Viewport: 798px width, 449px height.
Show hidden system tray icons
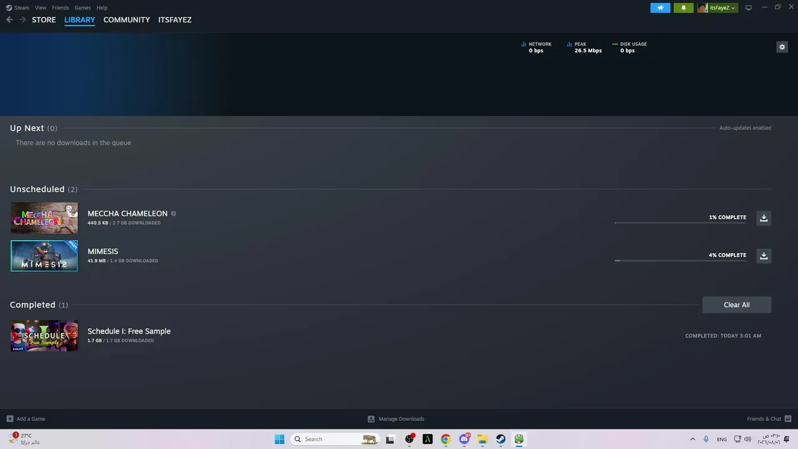(692, 439)
